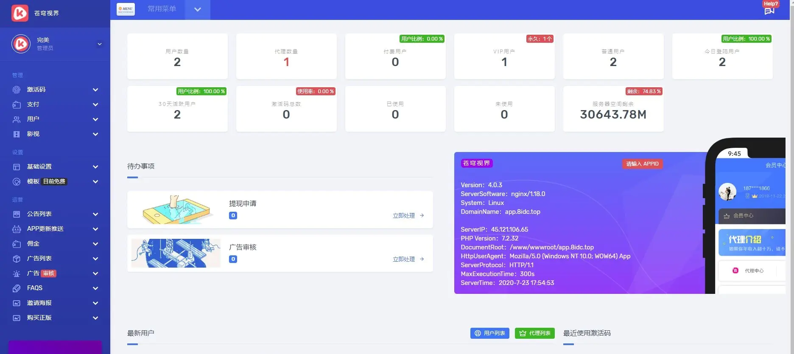Click the MENU thumbnail icon in top bar
This screenshot has width=794, height=354.
(126, 9)
